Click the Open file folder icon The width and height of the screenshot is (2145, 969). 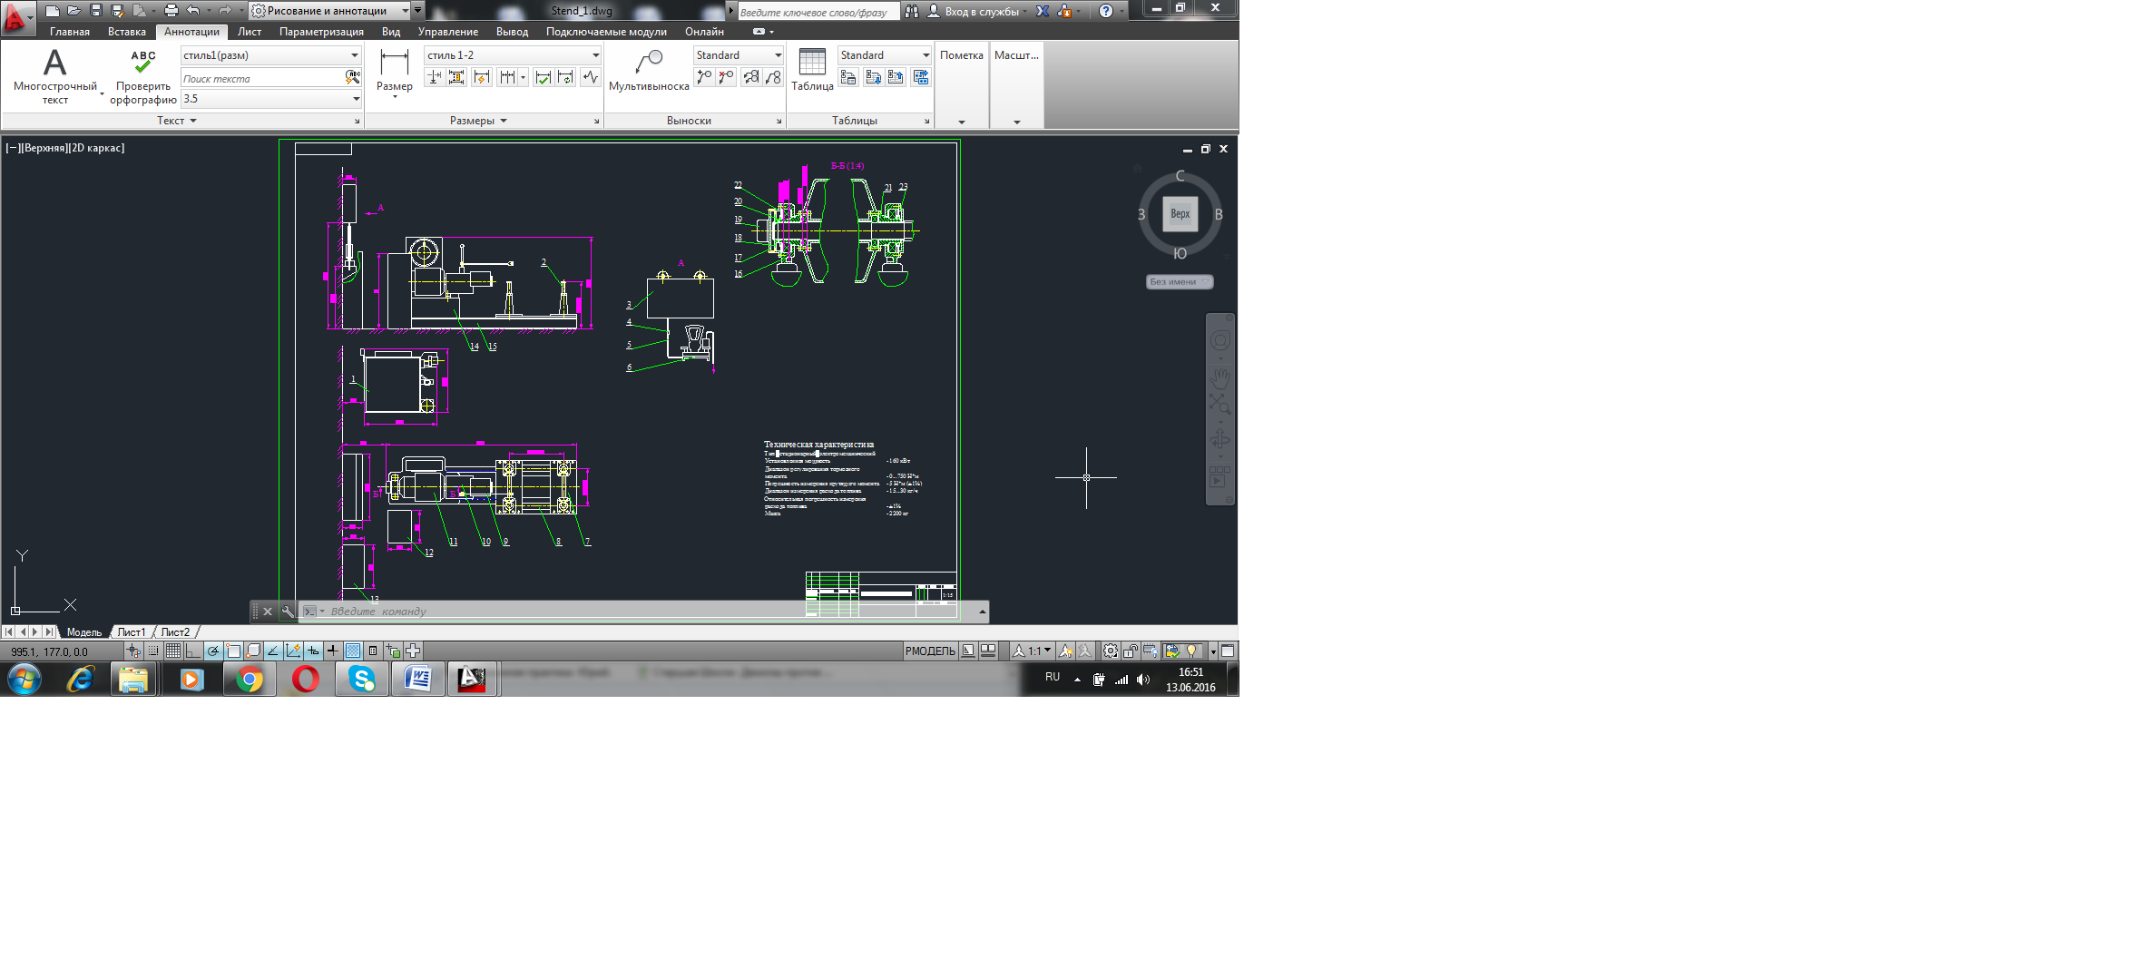(x=74, y=11)
